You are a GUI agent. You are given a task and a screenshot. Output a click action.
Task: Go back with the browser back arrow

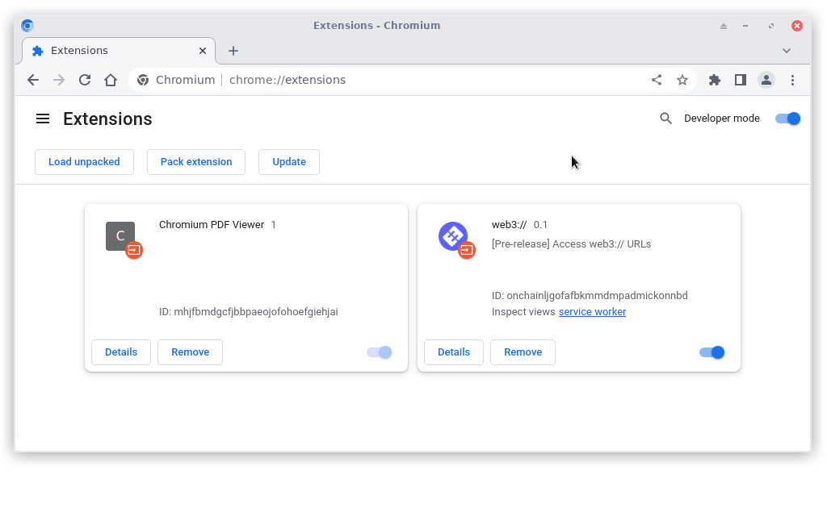[x=33, y=80]
